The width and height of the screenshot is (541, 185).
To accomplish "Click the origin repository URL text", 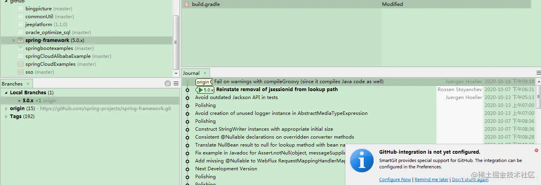I will (106, 109).
